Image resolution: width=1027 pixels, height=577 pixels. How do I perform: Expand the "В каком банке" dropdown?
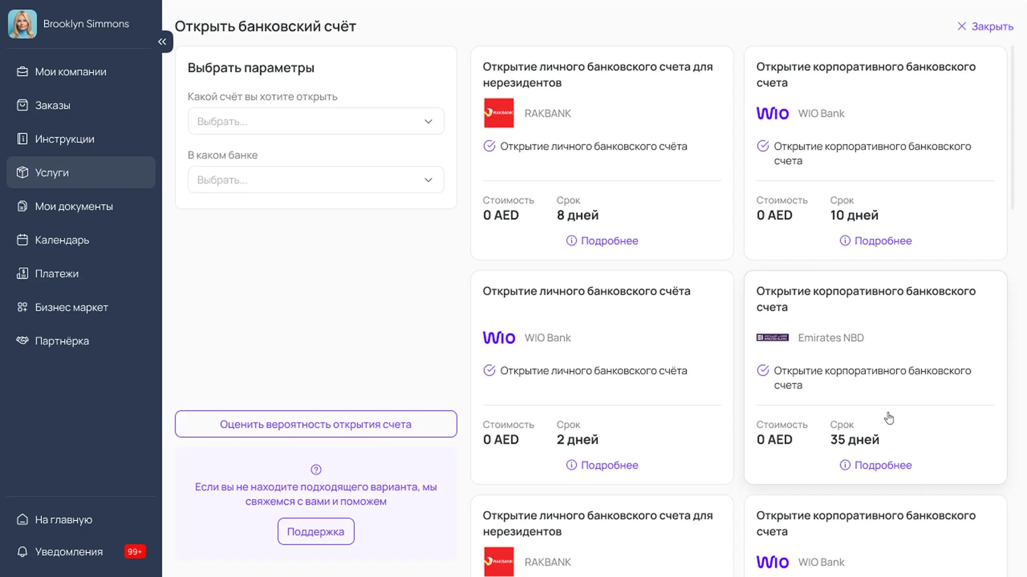tap(316, 180)
